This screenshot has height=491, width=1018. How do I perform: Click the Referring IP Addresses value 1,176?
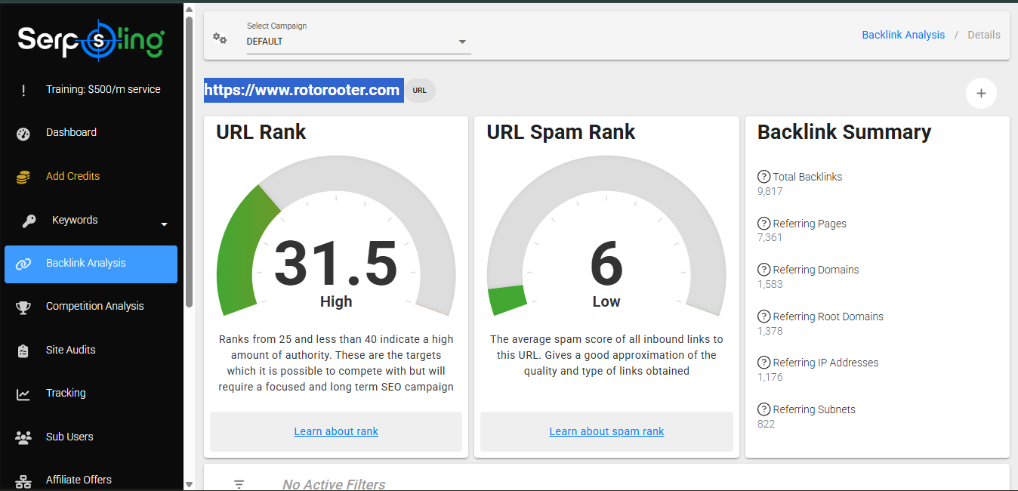(770, 377)
